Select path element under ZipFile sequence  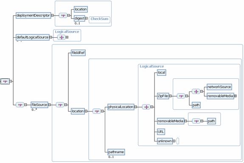[x=196, y=105]
